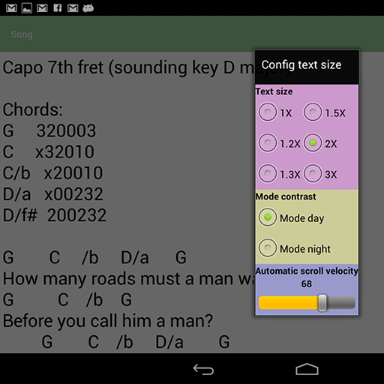
Task: Click the Config text size dialog title
Action: [301, 65]
